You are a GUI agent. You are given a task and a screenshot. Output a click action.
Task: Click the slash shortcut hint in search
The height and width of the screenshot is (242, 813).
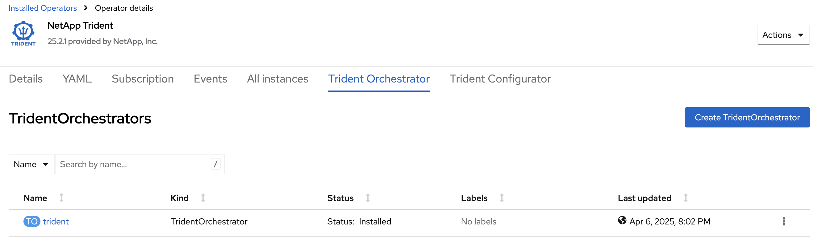(215, 164)
